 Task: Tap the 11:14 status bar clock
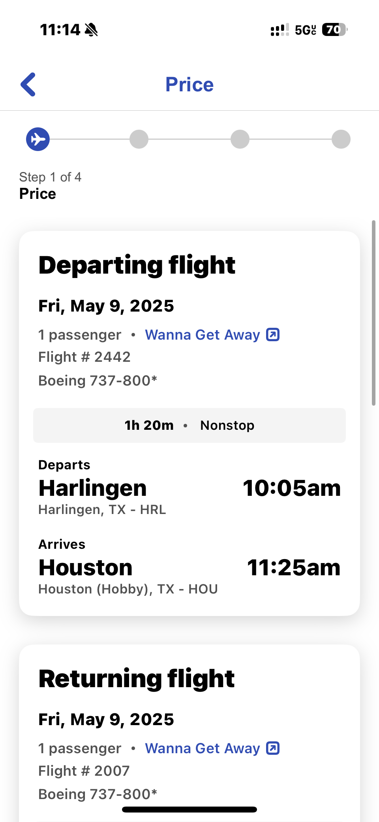60,30
